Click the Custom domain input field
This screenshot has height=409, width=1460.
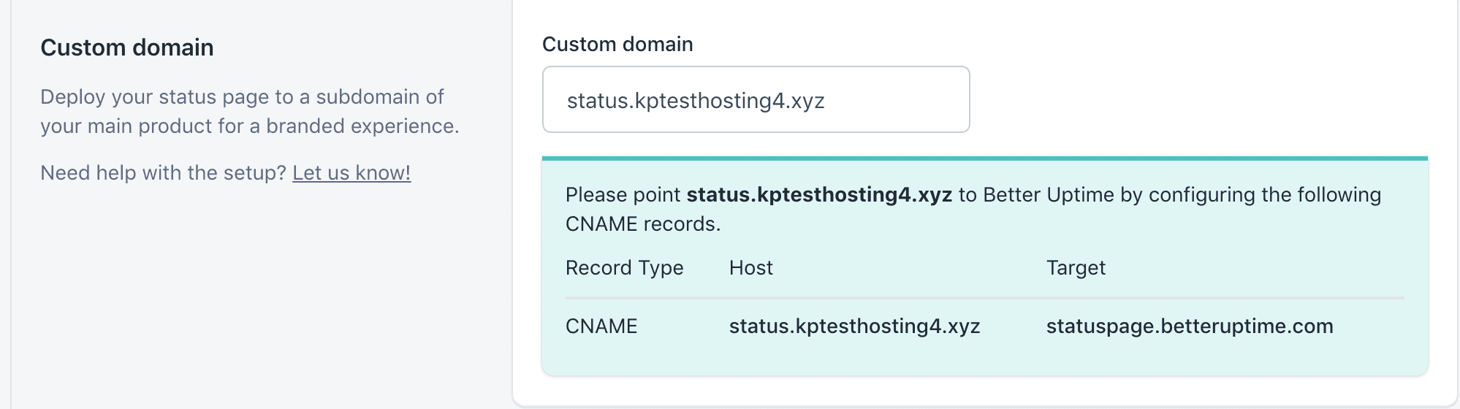(756, 99)
